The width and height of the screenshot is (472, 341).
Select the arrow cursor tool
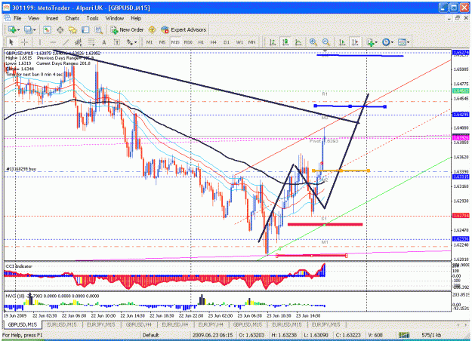[12, 42]
